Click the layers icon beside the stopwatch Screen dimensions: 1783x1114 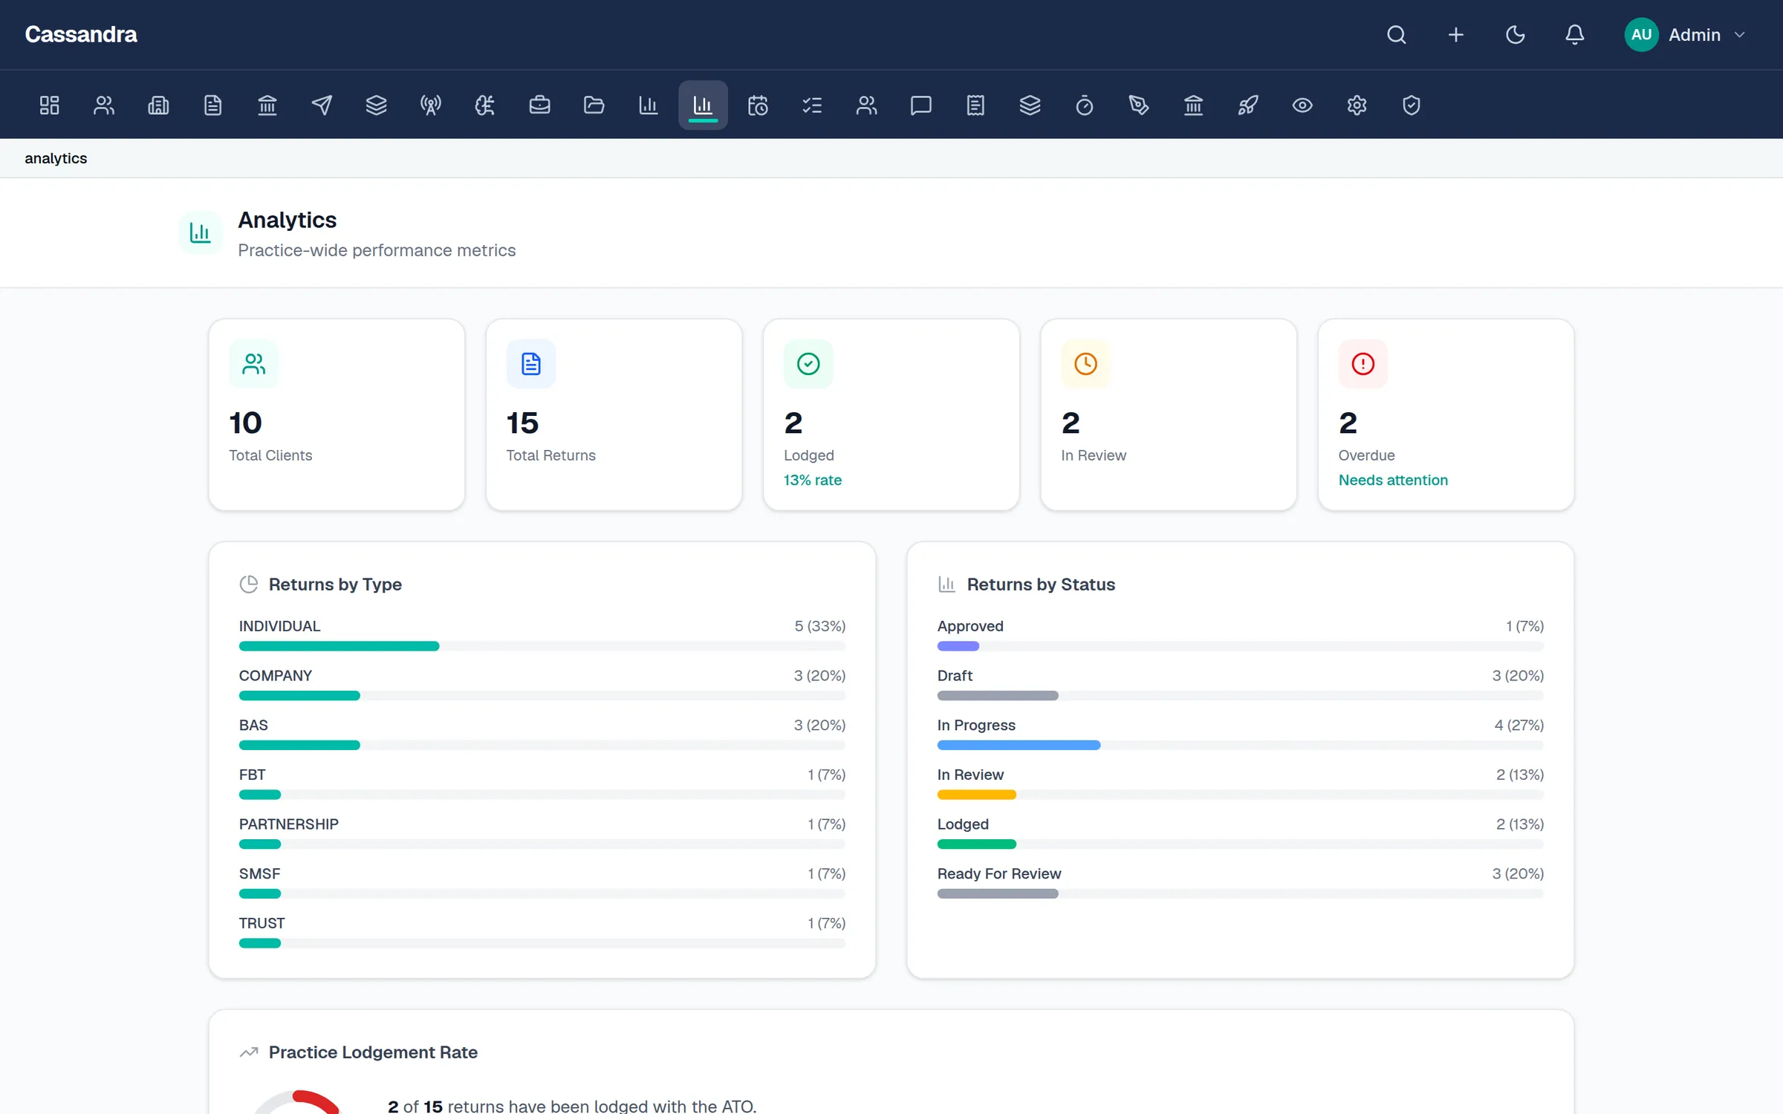point(1030,105)
